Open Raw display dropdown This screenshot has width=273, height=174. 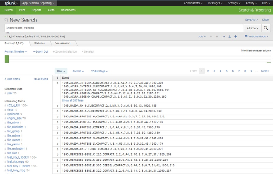tap(61, 71)
